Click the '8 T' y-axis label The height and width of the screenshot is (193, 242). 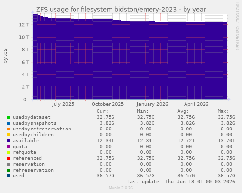point(26,49)
